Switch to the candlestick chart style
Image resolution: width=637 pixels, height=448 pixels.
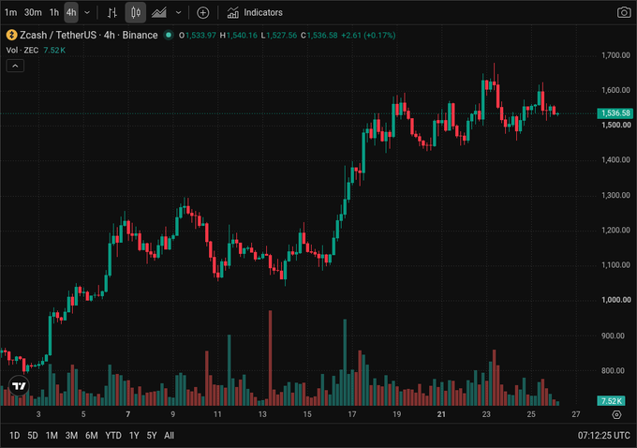[135, 12]
